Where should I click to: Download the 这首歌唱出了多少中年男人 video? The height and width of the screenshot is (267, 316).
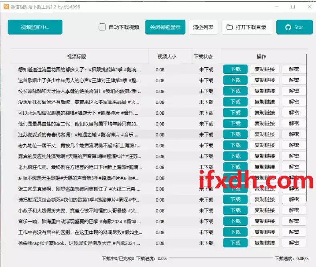[x=235, y=80]
